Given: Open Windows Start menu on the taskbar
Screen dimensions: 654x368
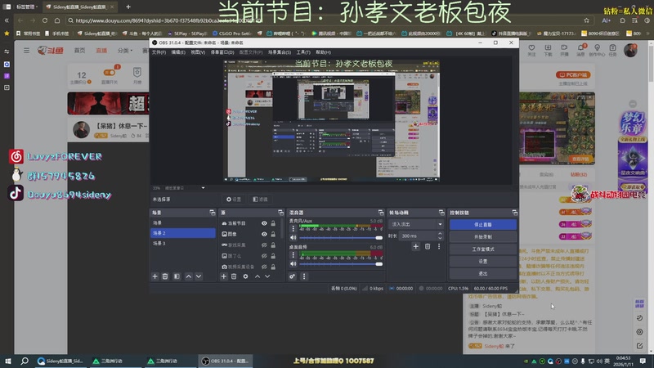Looking at the screenshot, I should coord(7,361).
